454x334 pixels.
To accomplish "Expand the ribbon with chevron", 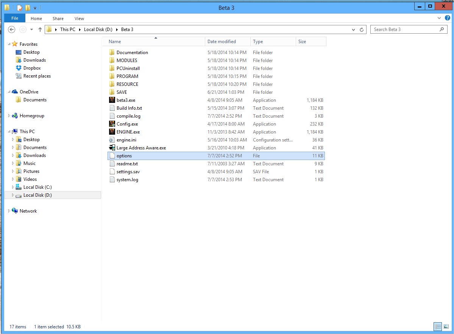I will point(439,18).
